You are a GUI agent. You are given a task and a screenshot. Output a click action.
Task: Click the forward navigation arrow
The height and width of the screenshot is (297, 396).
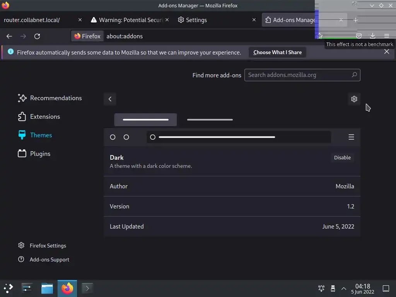click(23, 36)
